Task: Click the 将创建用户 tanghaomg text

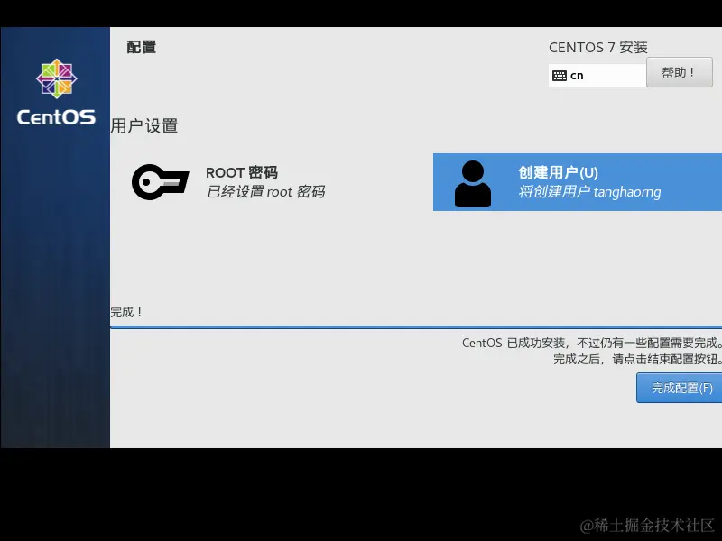Action: [589, 192]
